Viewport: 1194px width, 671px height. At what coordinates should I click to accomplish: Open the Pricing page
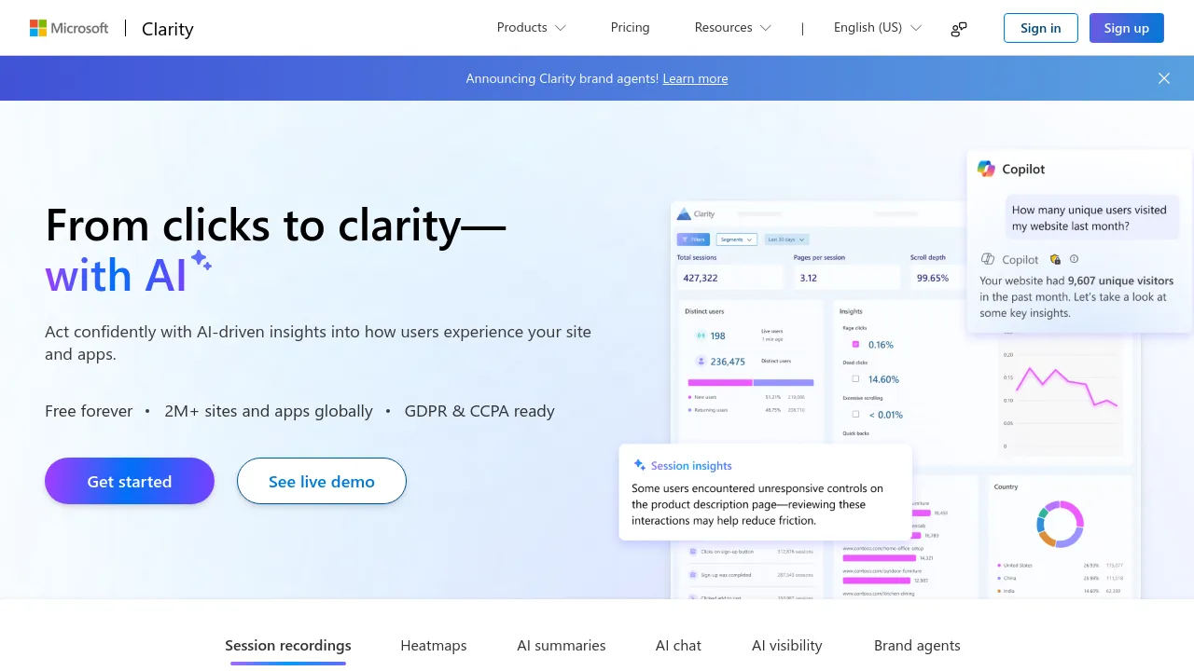(x=631, y=28)
